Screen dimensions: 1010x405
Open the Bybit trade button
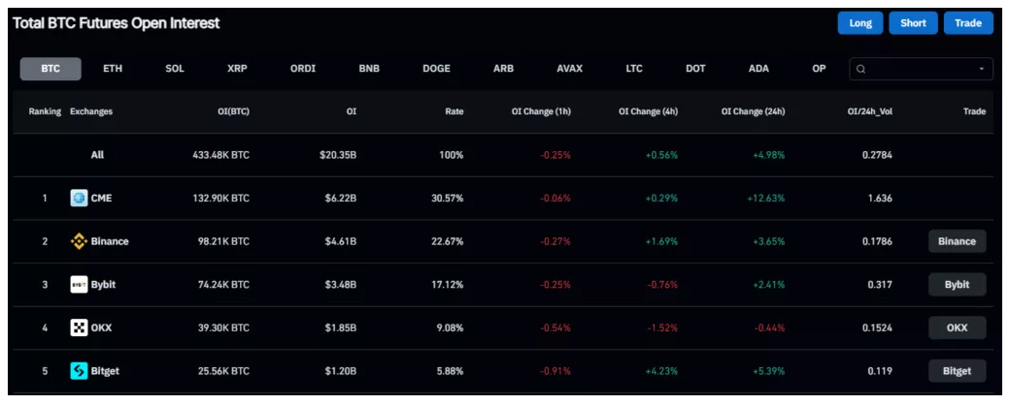(x=957, y=285)
